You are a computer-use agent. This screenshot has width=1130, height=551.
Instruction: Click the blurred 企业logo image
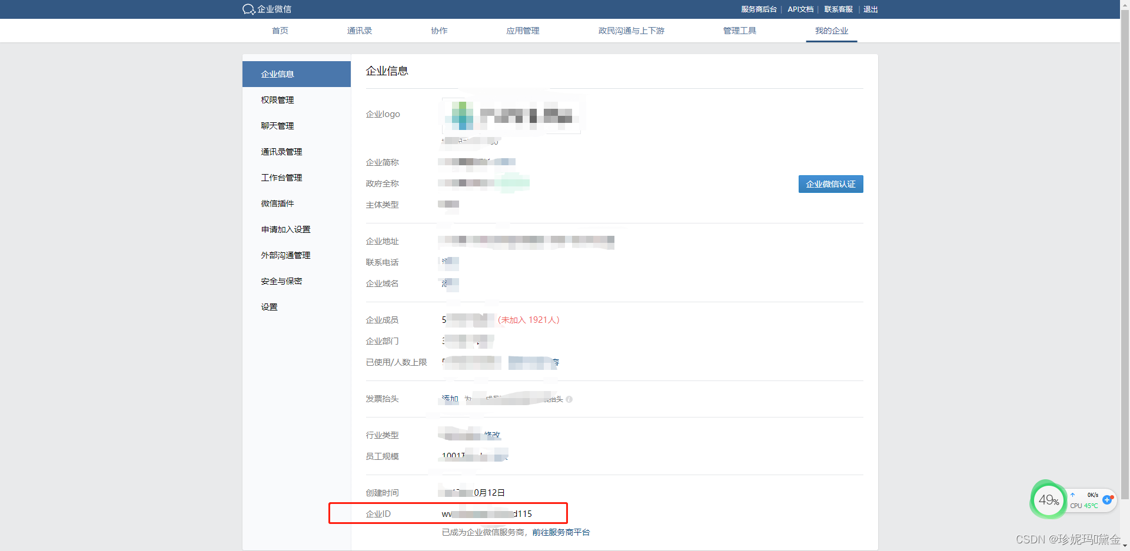511,115
